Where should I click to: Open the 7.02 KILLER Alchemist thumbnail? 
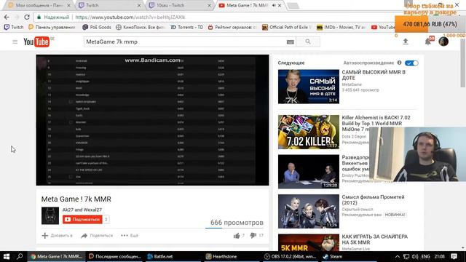tap(309, 132)
